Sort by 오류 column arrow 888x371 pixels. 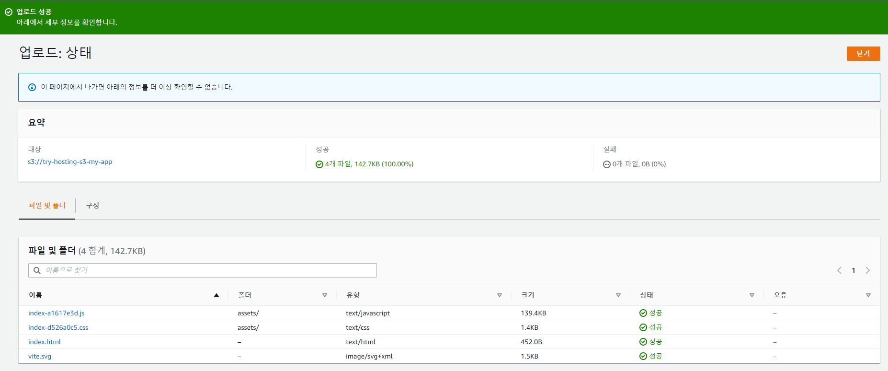868,295
